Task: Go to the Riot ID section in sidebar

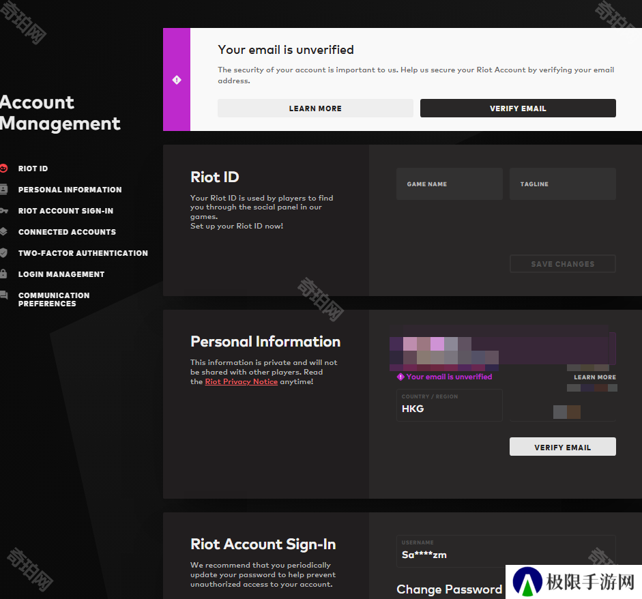Action: coord(33,169)
